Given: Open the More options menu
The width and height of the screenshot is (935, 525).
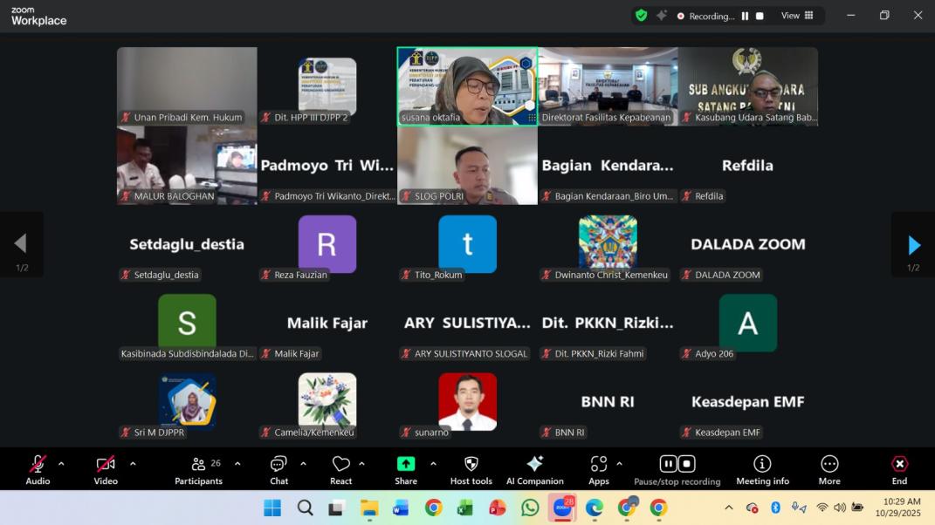Looking at the screenshot, I should 829,469.
